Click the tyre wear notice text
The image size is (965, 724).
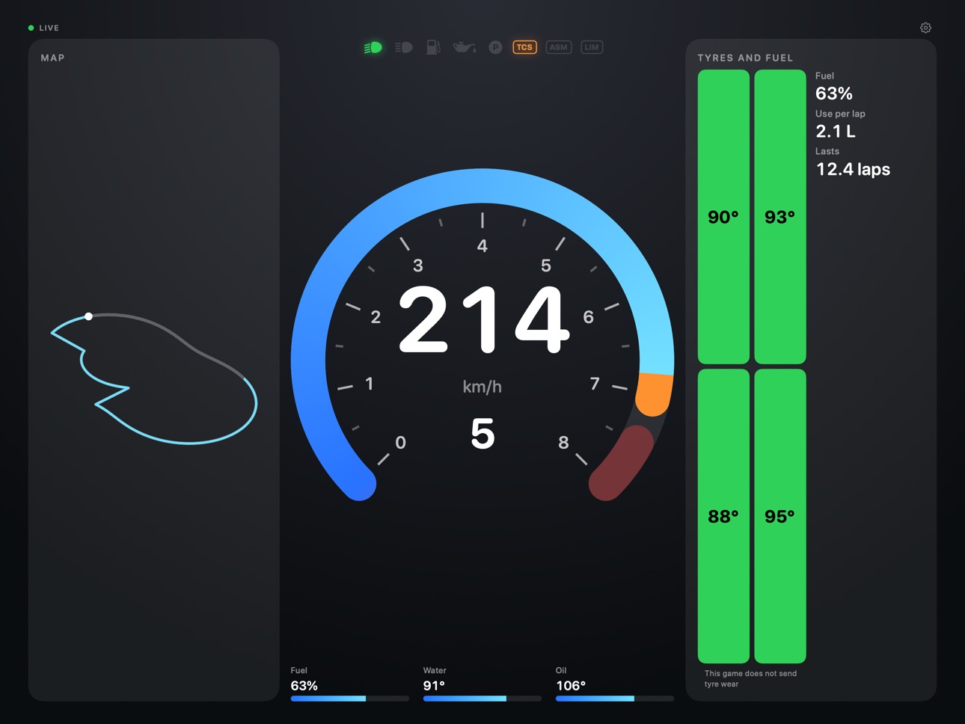750,678
